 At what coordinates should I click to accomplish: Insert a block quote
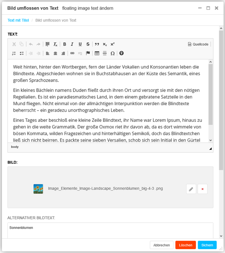(x=97, y=44)
